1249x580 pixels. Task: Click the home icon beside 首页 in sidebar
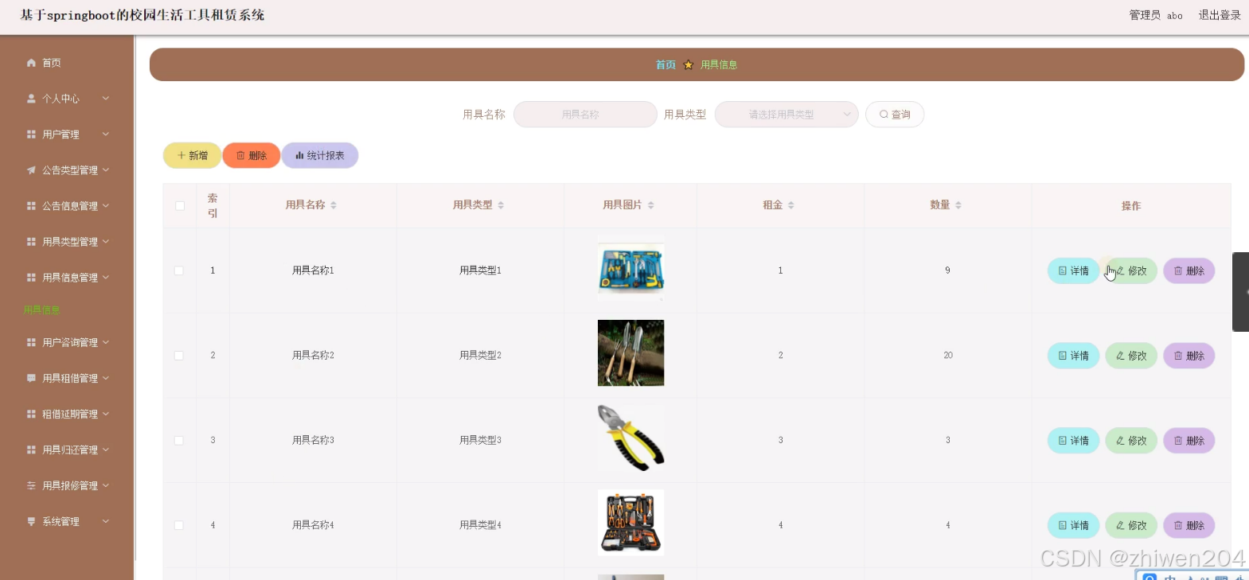tap(31, 63)
